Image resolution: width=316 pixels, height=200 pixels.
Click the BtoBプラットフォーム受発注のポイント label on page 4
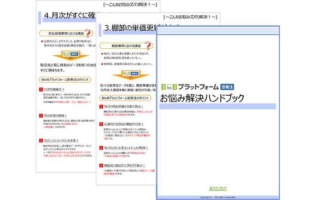[x=64, y=79]
